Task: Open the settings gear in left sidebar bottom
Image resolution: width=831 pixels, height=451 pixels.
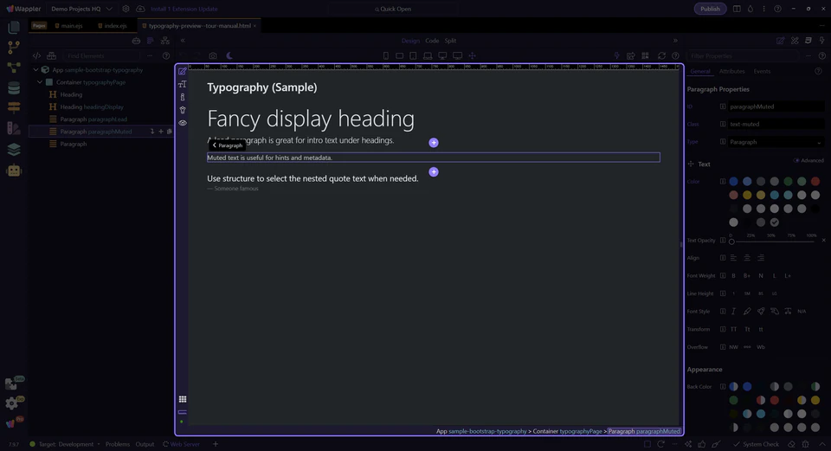Action: 11,404
